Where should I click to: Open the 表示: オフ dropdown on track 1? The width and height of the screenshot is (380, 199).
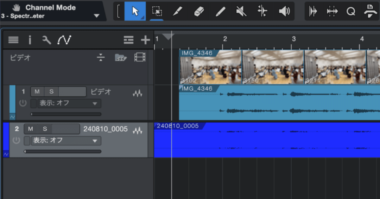coord(69,103)
